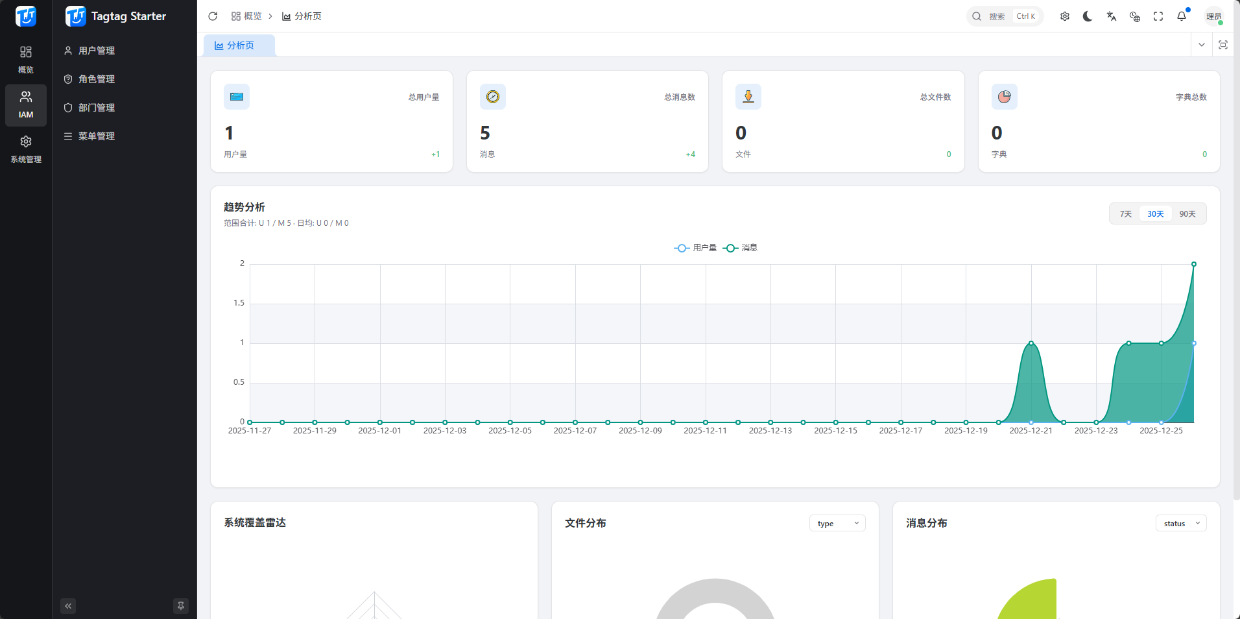This screenshot has height=619, width=1240.
Task: Switch to dark mode with the moon icon
Action: click(x=1088, y=16)
